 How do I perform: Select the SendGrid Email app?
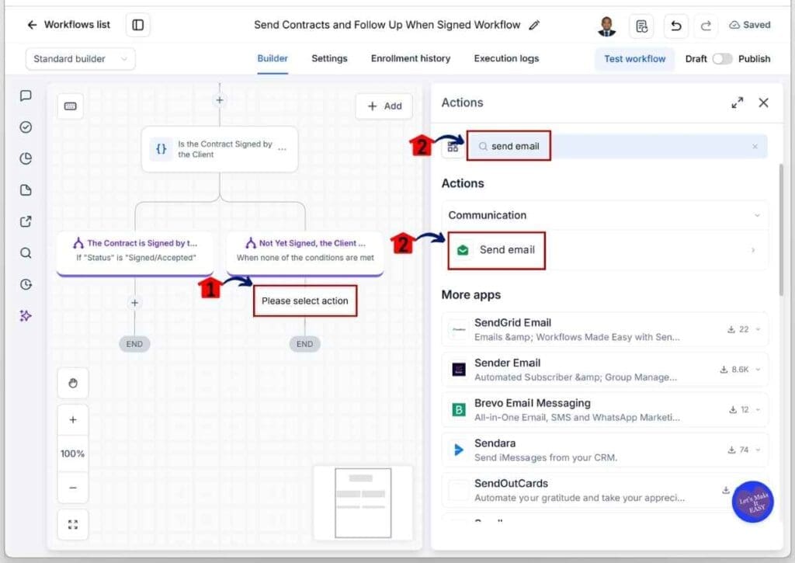tap(604, 329)
